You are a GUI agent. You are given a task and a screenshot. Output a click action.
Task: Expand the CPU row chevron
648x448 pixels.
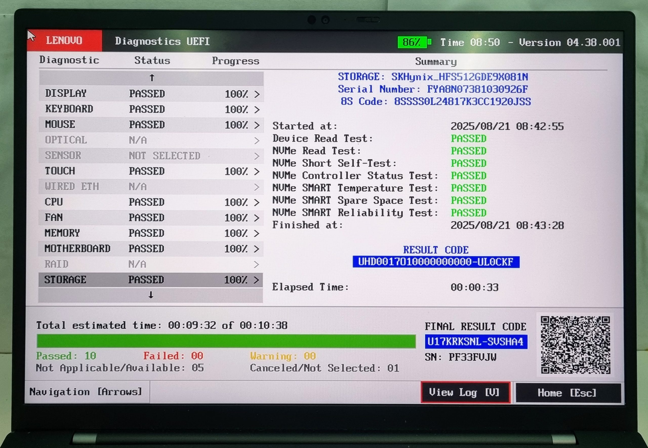click(256, 202)
